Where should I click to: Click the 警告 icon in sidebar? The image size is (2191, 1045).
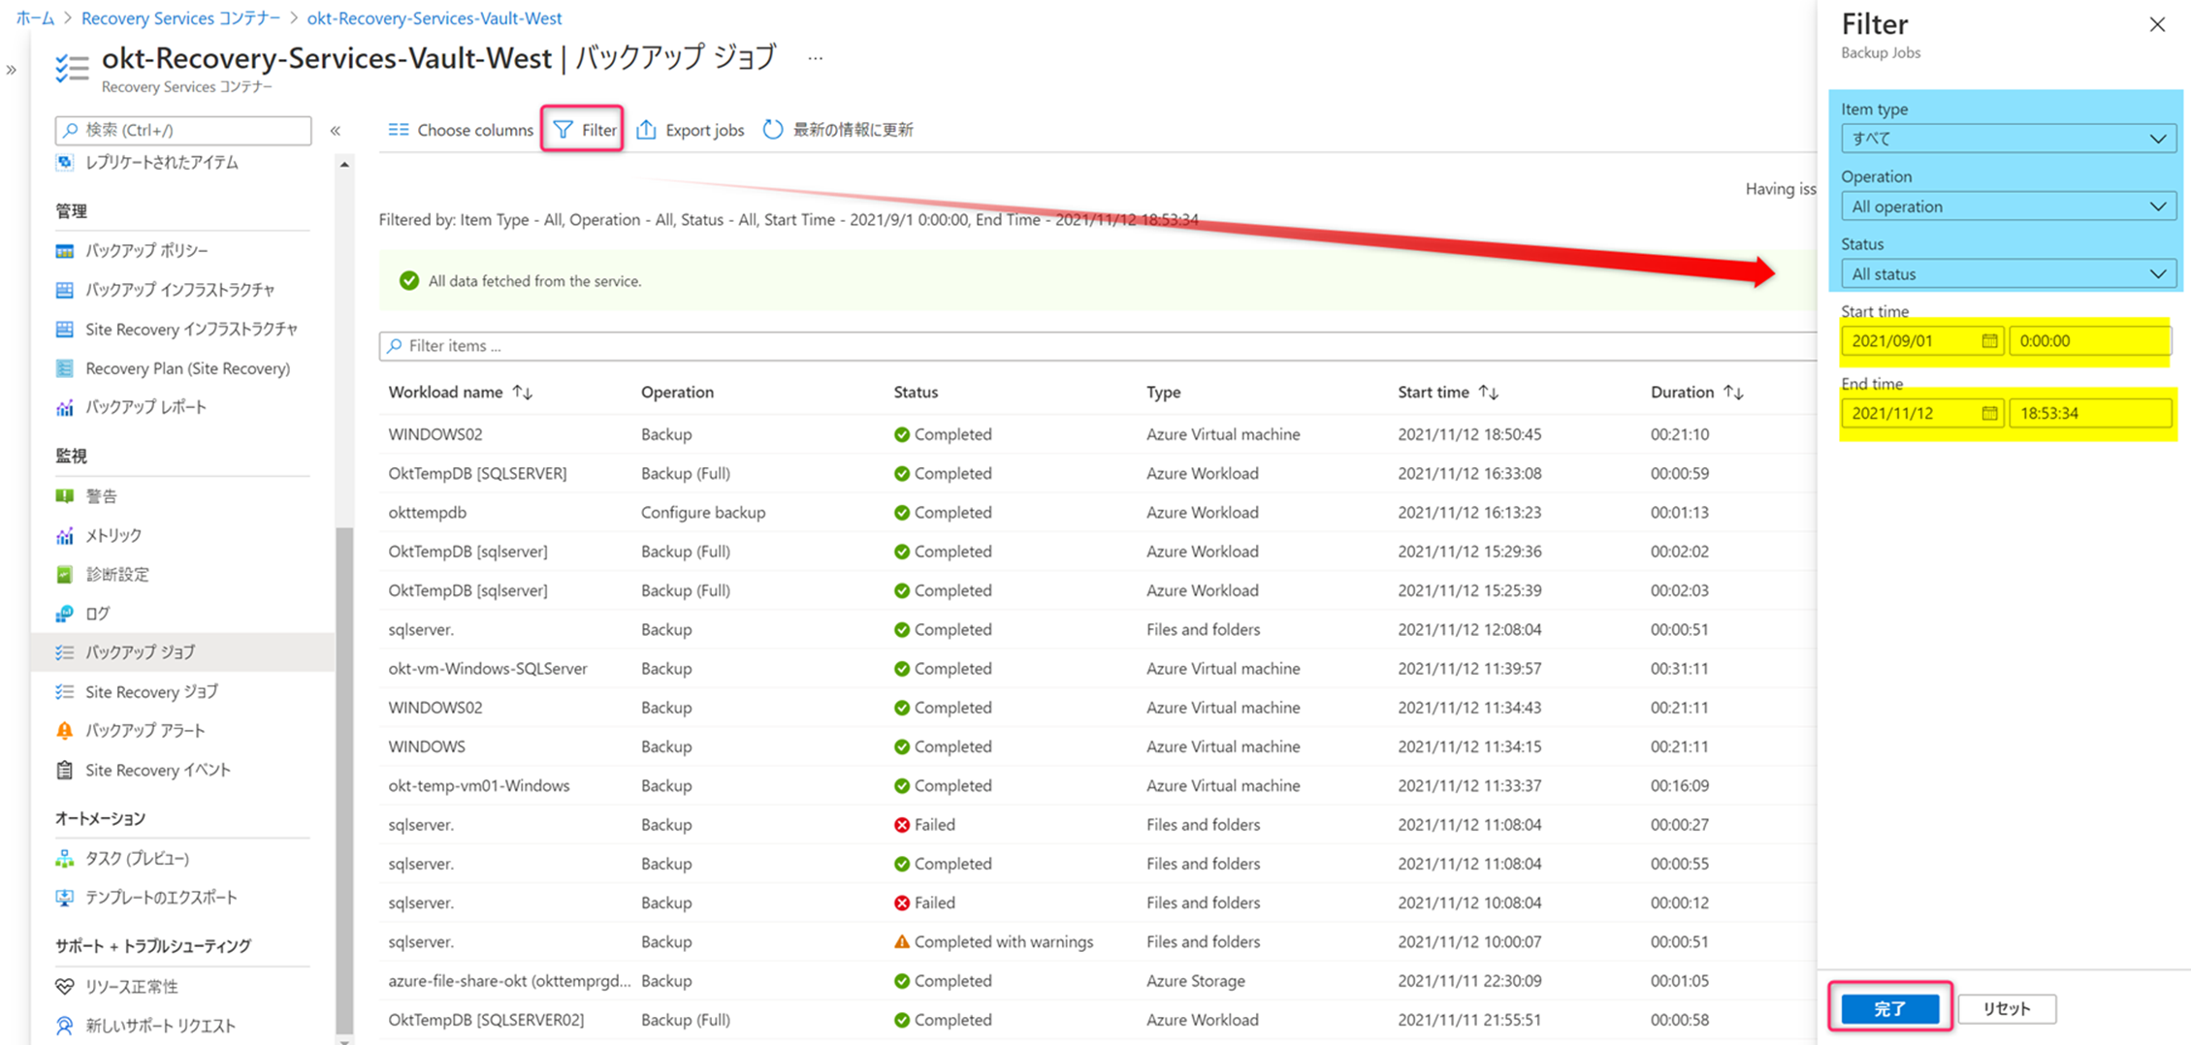tap(65, 496)
